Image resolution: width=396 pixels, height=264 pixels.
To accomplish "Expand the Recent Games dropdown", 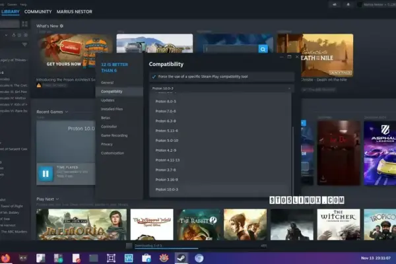I will (x=67, y=112).
